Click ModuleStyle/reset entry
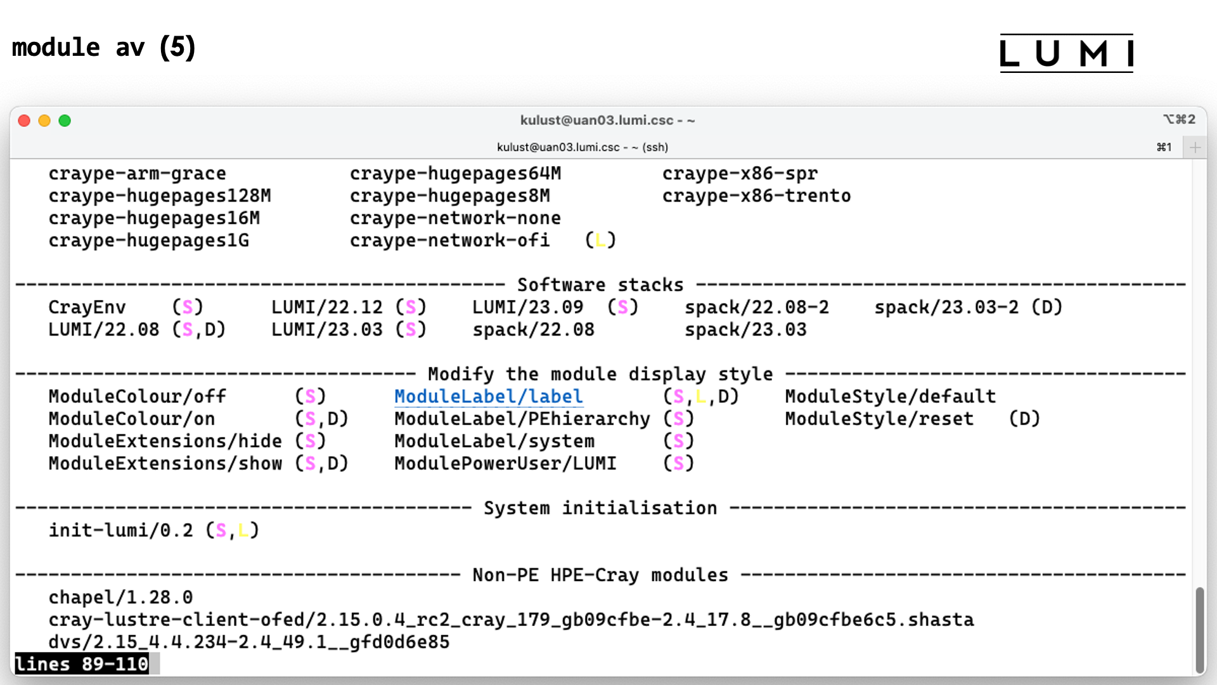 tap(879, 419)
